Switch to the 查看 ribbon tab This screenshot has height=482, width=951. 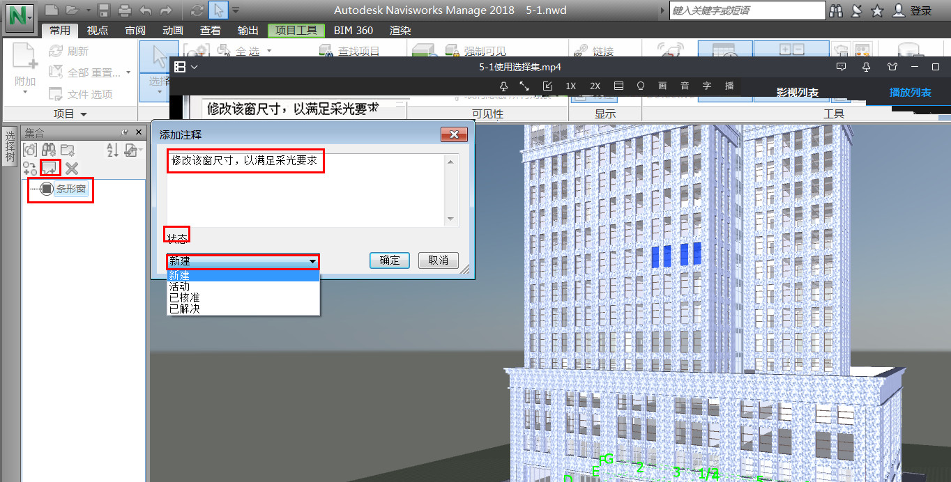point(211,30)
